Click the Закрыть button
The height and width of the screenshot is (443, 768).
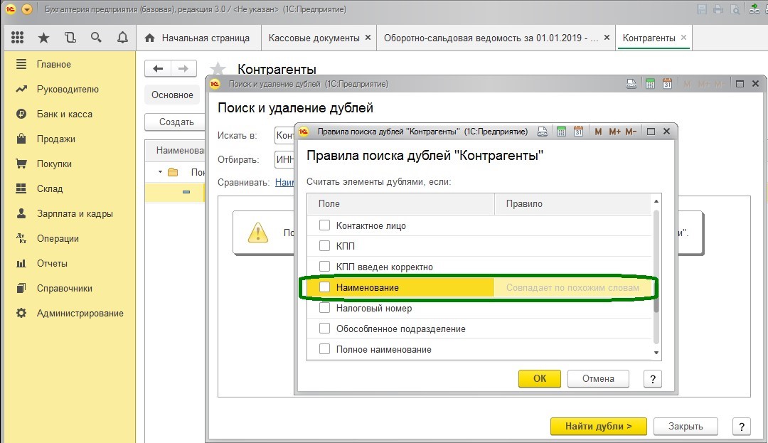686,427
